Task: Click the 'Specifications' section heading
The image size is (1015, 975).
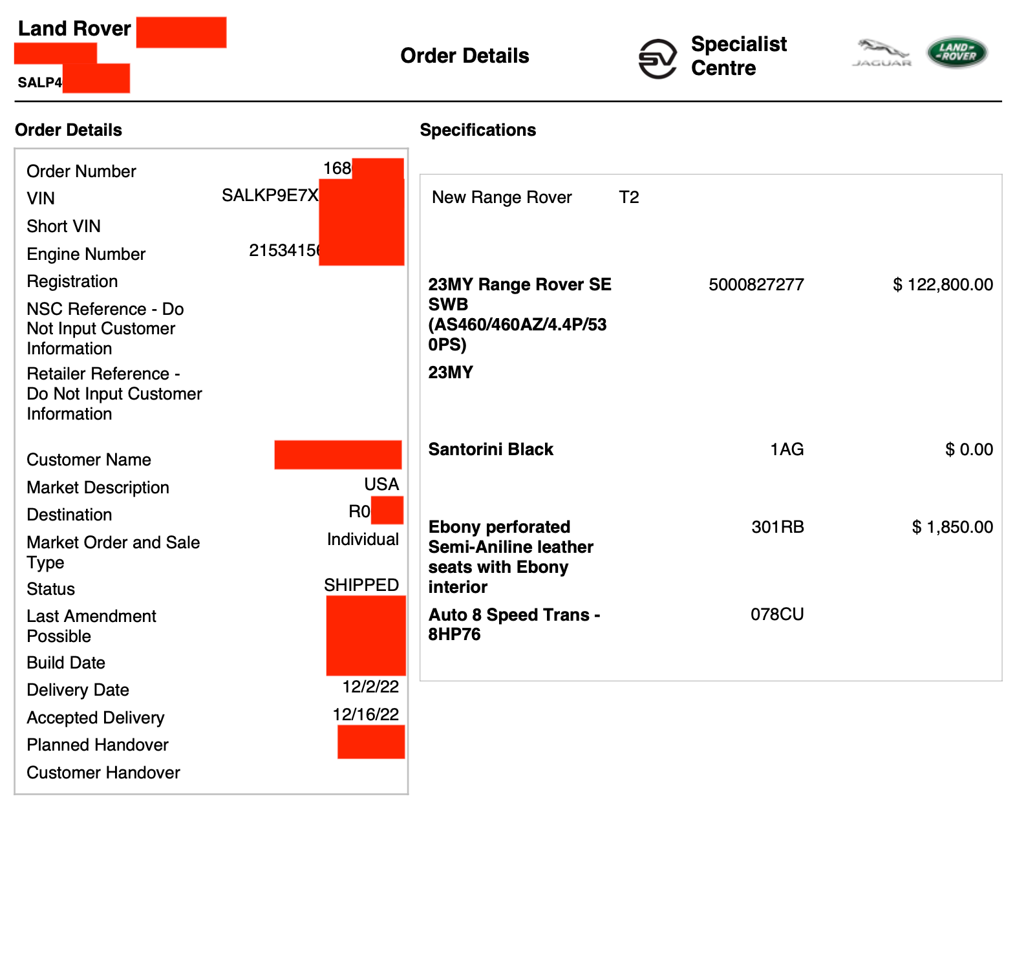Action: [x=478, y=130]
